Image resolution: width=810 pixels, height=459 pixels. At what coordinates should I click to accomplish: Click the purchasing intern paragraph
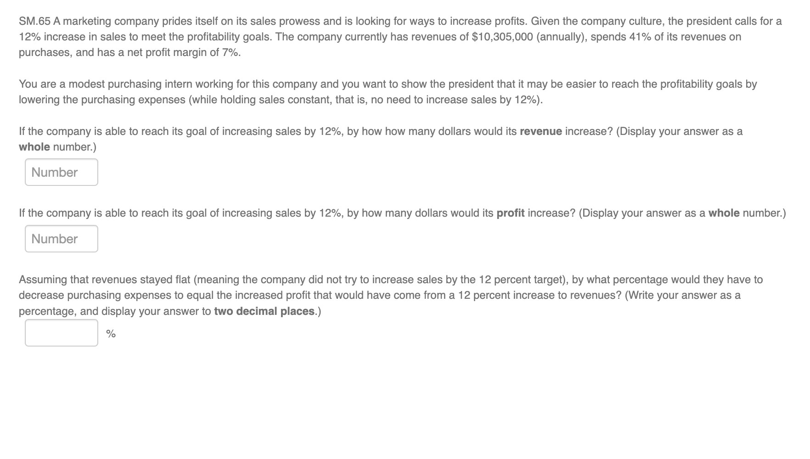(x=321, y=91)
